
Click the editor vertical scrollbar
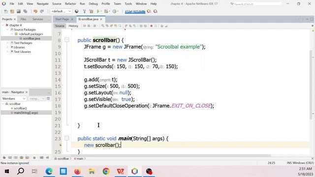click(x=311, y=84)
